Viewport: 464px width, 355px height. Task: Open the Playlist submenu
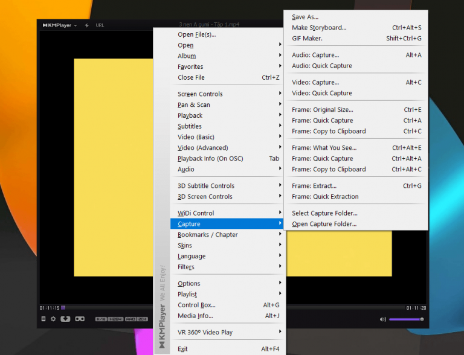click(x=228, y=295)
